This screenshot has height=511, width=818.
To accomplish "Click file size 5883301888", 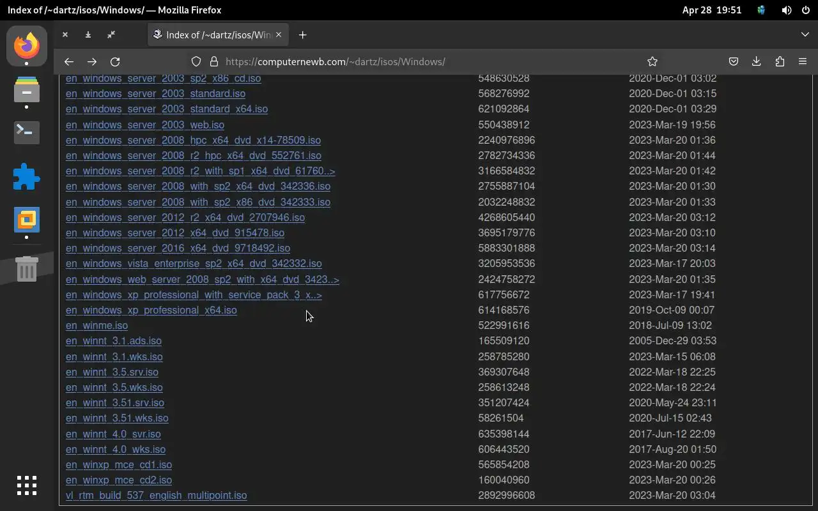I will pos(507,248).
